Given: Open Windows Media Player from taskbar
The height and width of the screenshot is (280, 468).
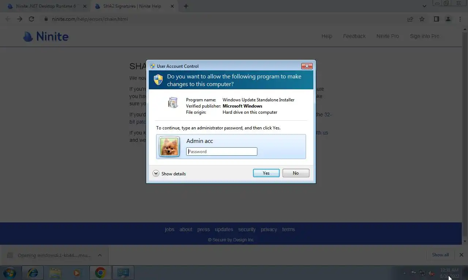Looking at the screenshot, I should coord(77,273).
